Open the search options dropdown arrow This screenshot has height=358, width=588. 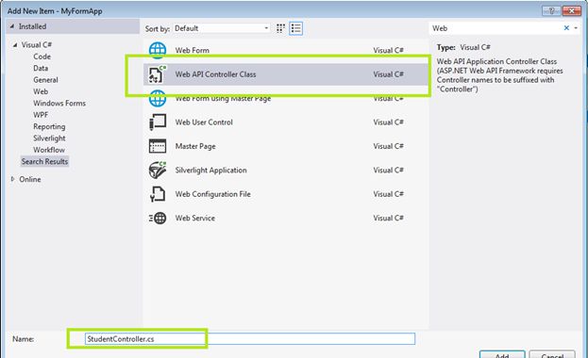pos(576,28)
